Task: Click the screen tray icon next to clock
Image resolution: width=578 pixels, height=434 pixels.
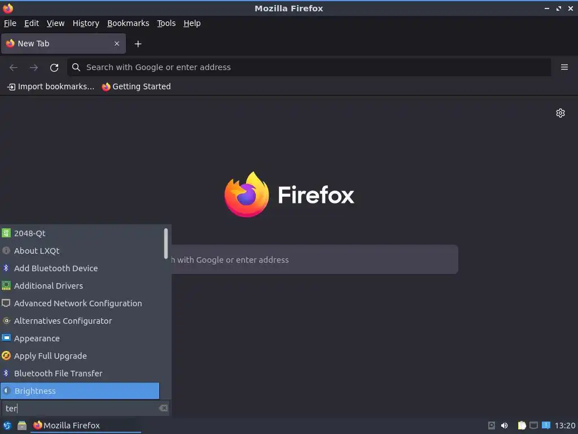Action: pos(533,425)
